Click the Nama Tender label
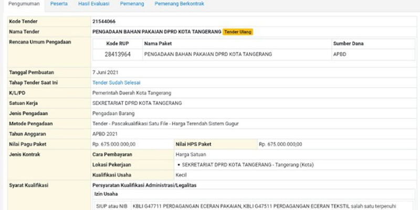The image size is (420, 210). tap(24, 32)
